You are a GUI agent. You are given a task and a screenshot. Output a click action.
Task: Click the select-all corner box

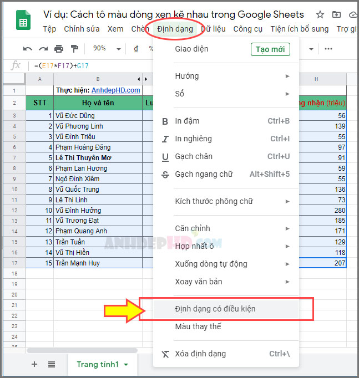tap(14, 79)
